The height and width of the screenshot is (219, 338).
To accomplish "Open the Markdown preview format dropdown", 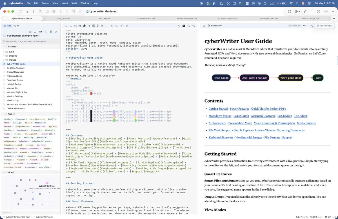I will [x=215, y=26].
